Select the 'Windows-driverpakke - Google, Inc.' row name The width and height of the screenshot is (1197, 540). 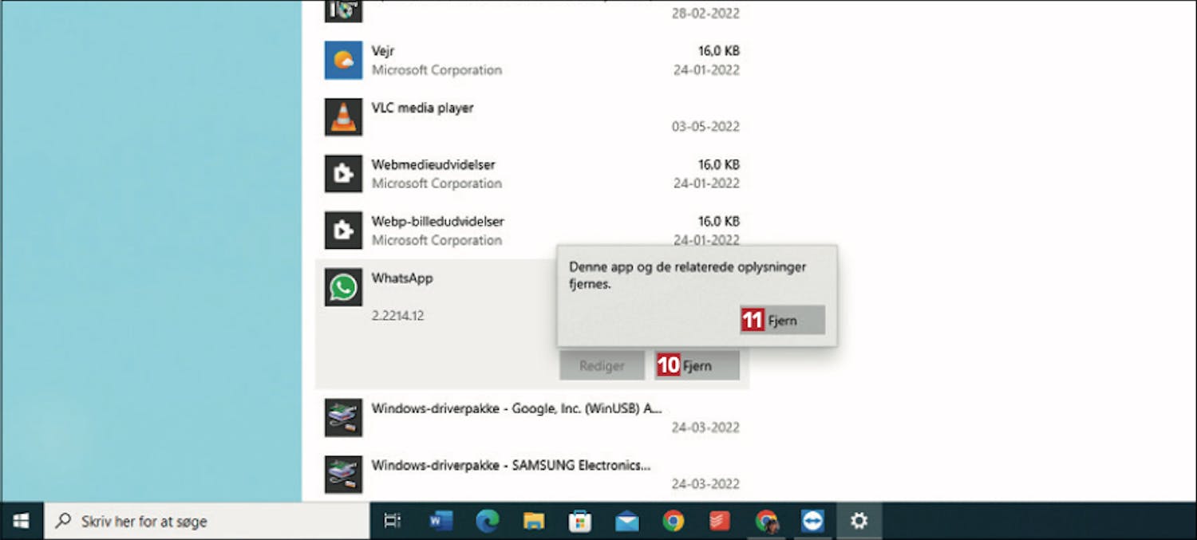516,408
